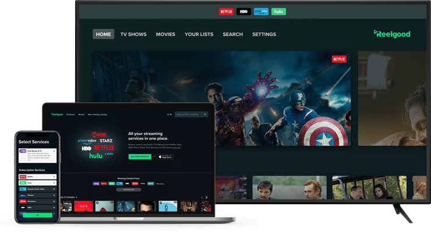431x232 pixels.
Task: Click the App Store download badge
Action: (x=165, y=157)
